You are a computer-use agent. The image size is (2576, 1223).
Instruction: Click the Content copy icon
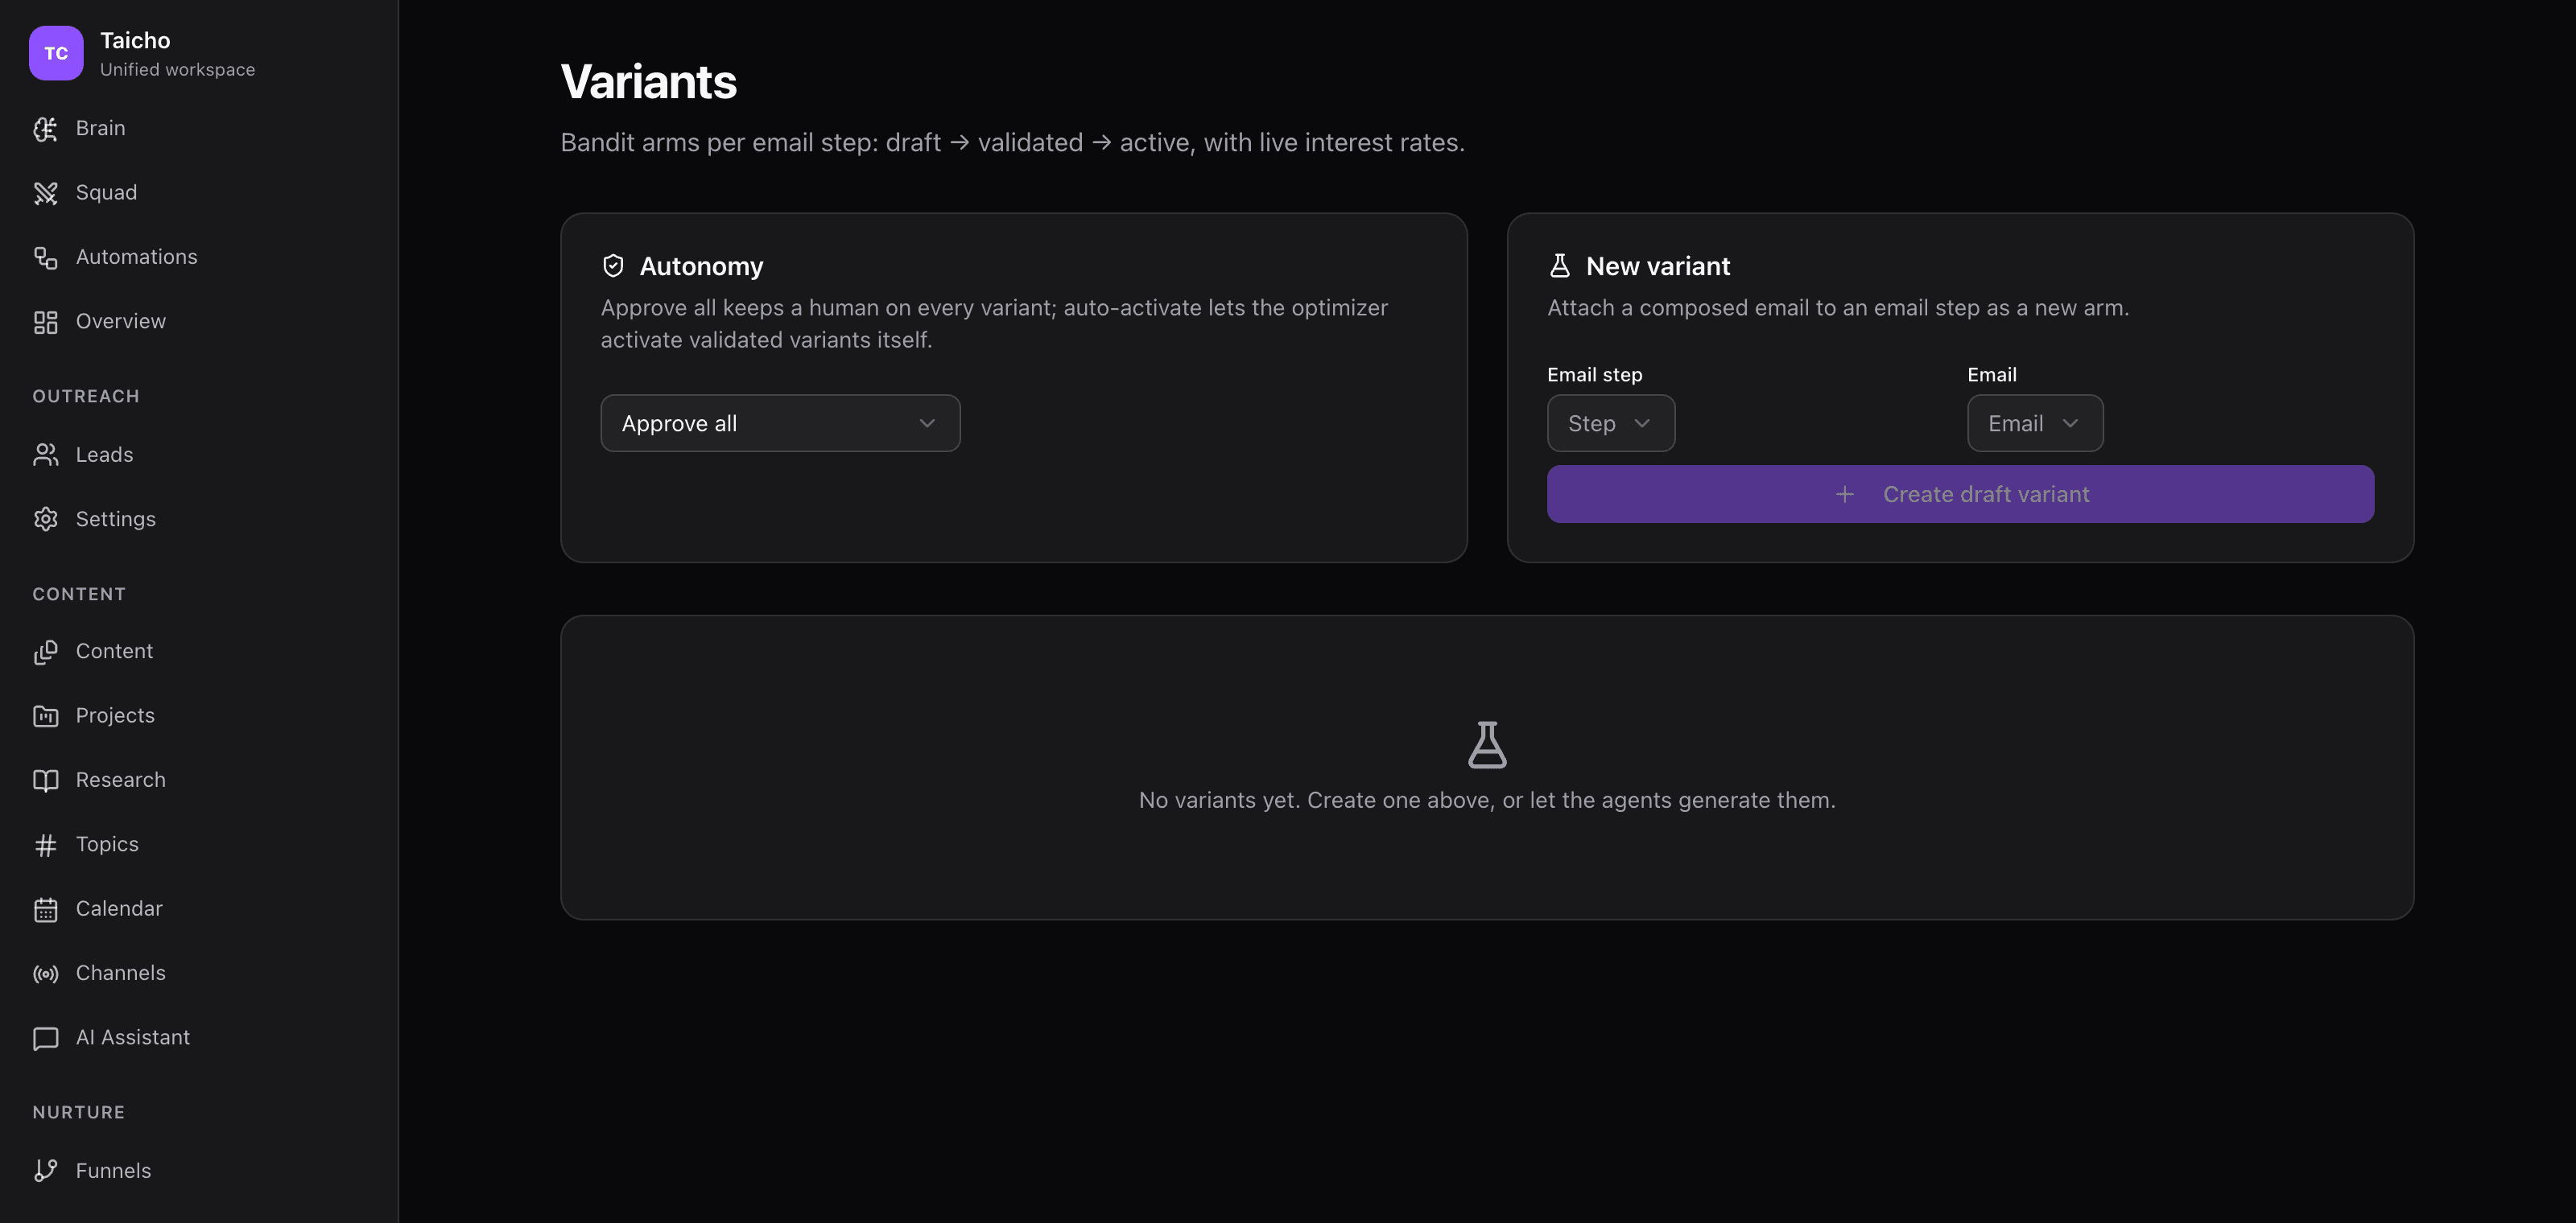pos(45,652)
